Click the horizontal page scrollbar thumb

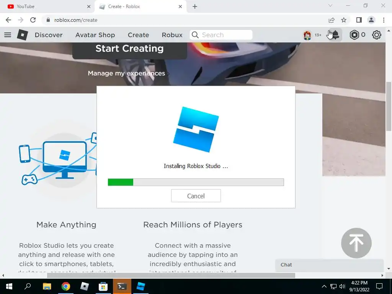click(x=171, y=276)
